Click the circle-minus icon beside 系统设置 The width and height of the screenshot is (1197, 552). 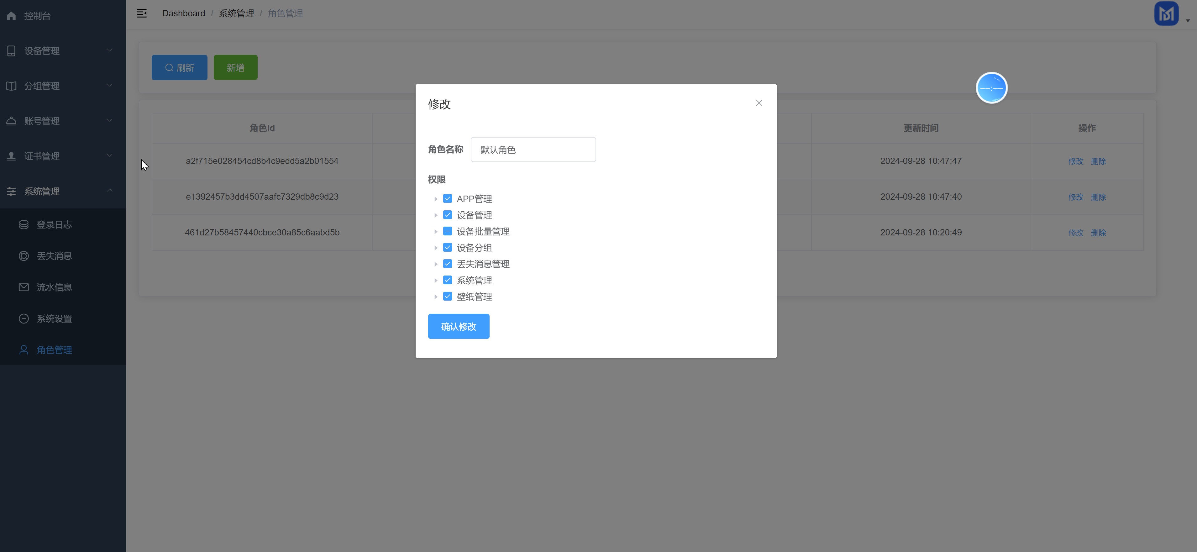click(24, 318)
